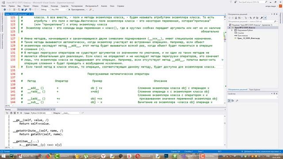
Task: Open the Анализ menu
Action: (104, 6)
